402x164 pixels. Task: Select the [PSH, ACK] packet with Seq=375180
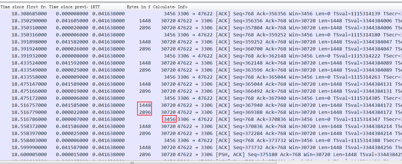(x=201, y=155)
